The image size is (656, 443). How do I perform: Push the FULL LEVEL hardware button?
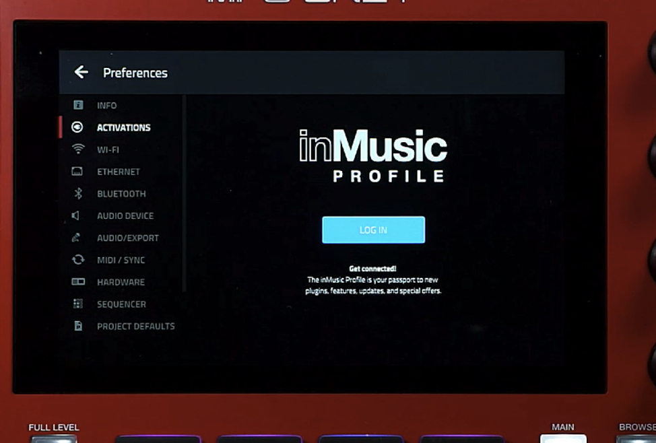pos(54,439)
